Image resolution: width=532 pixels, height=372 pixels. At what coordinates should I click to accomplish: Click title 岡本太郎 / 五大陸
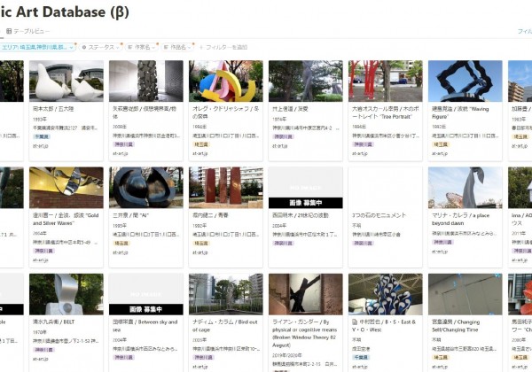pos(53,109)
